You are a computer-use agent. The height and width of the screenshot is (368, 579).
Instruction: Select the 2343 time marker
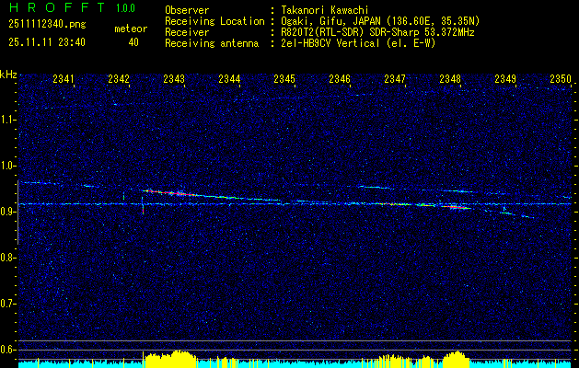tap(174, 80)
